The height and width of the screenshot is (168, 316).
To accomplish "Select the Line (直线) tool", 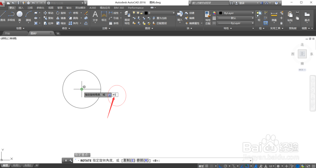I will coord(3,16).
